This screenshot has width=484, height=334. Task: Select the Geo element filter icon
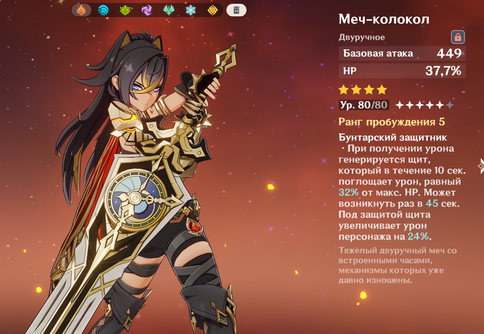click(x=212, y=10)
